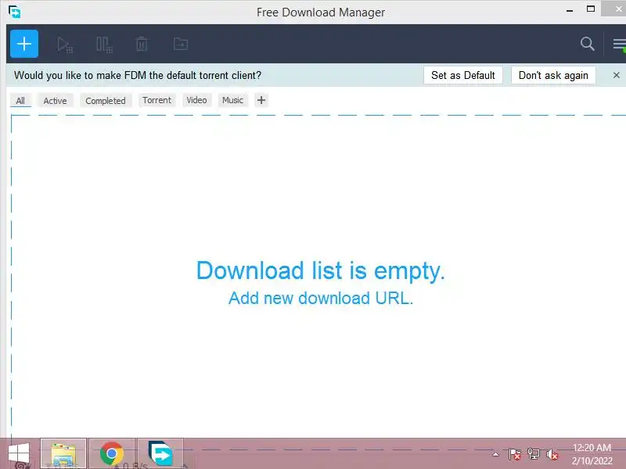626x469 pixels.
Task: Minimize the Free Download Manager window
Action: coord(570,10)
